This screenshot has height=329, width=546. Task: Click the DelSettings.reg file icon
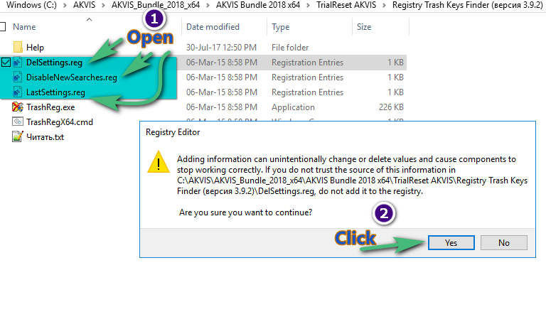(18, 63)
